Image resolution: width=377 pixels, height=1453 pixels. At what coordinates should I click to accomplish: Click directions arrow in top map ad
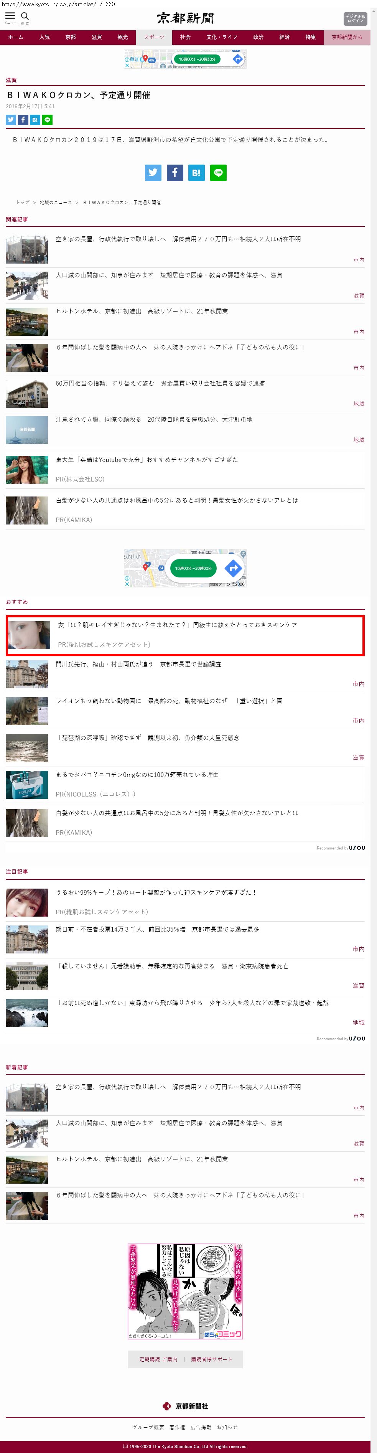click(x=238, y=59)
